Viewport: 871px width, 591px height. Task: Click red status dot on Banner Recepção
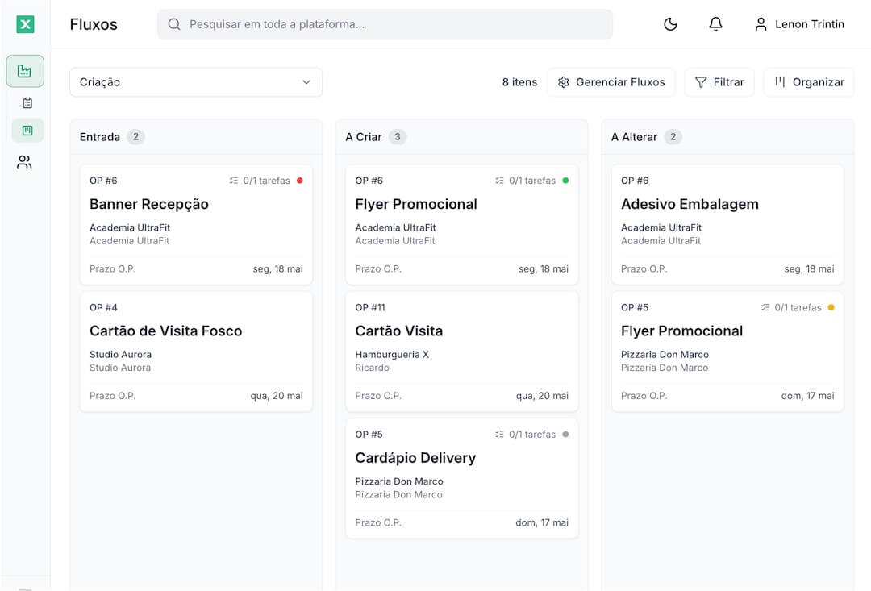click(300, 181)
